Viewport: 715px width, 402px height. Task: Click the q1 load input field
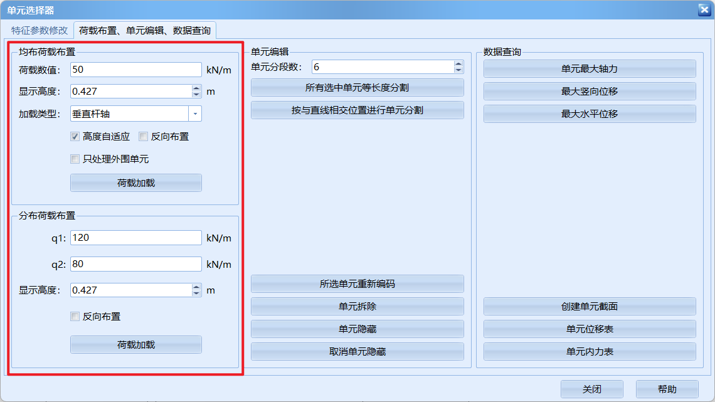[x=135, y=238]
